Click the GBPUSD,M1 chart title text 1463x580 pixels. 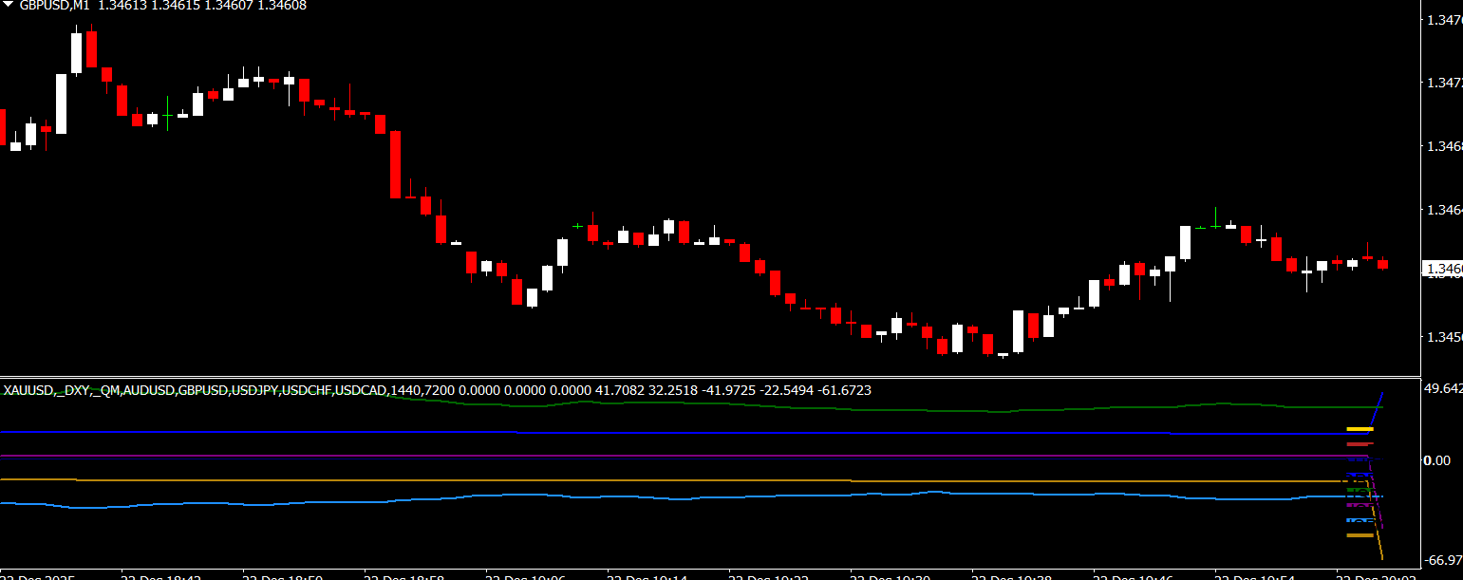[55, 6]
